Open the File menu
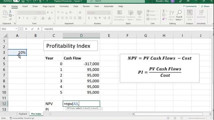Screen dimensions: 214x120 coord(4,6)
